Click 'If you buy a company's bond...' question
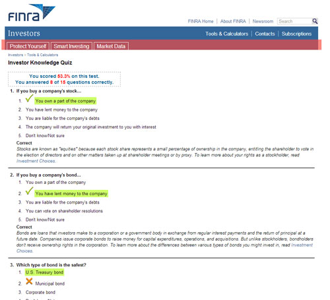Image resolution: width=330 pixels, height=300 pixels. 48,175
